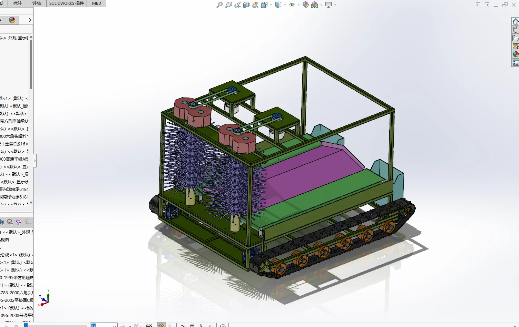Switch to the 标注 tab

click(x=17, y=3)
